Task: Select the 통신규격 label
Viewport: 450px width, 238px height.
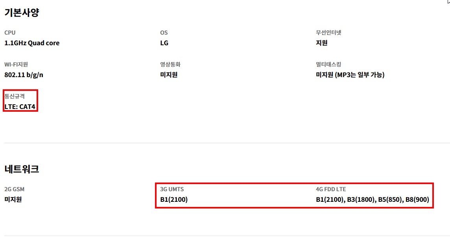Action: coord(15,96)
